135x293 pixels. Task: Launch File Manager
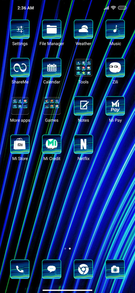[52, 29]
